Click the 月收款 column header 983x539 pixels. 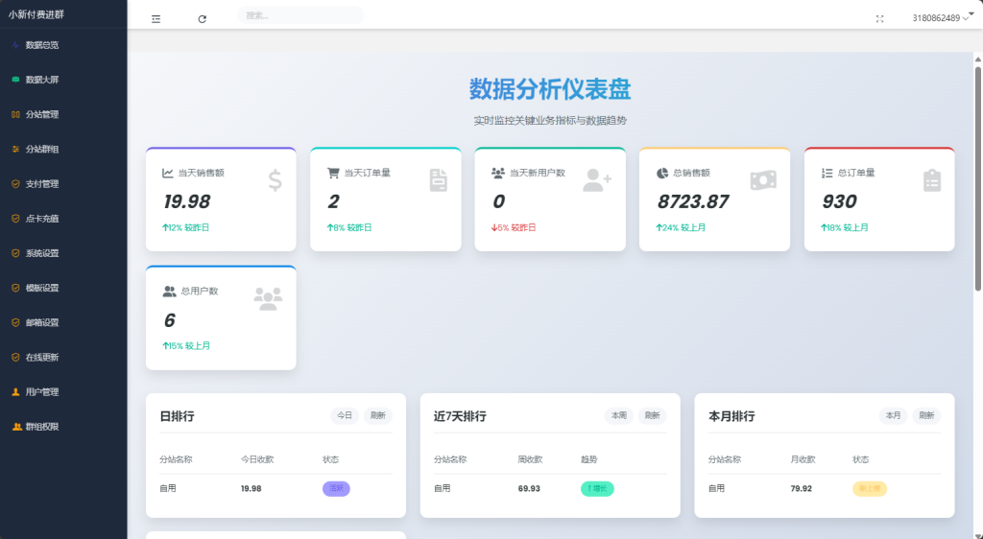pyautogui.click(x=803, y=459)
